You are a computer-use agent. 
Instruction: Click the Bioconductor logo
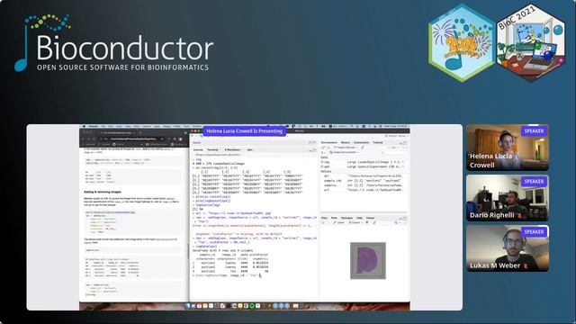(114, 43)
